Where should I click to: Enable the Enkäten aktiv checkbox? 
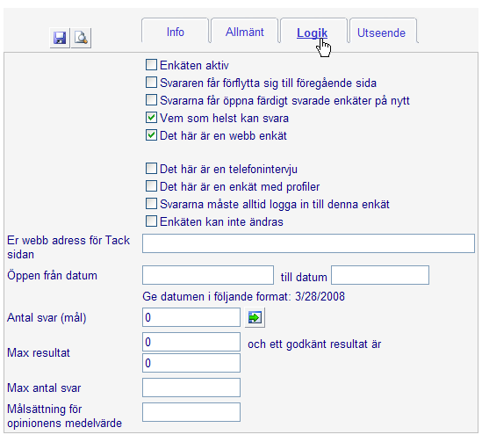tap(151, 65)
